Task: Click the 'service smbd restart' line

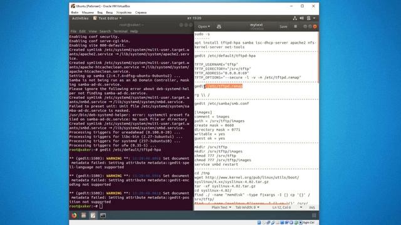Action: click(216, 164)
